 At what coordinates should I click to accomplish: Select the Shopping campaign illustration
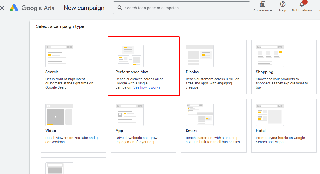(x=270, y=56)
